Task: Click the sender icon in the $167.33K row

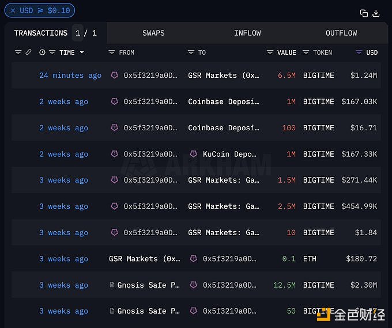Action: [x=115, y=154]
